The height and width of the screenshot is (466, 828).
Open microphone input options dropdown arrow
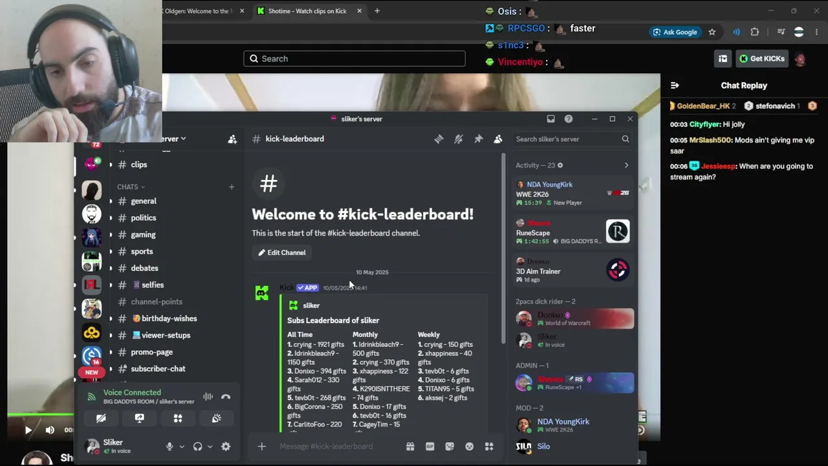[181, 447]
